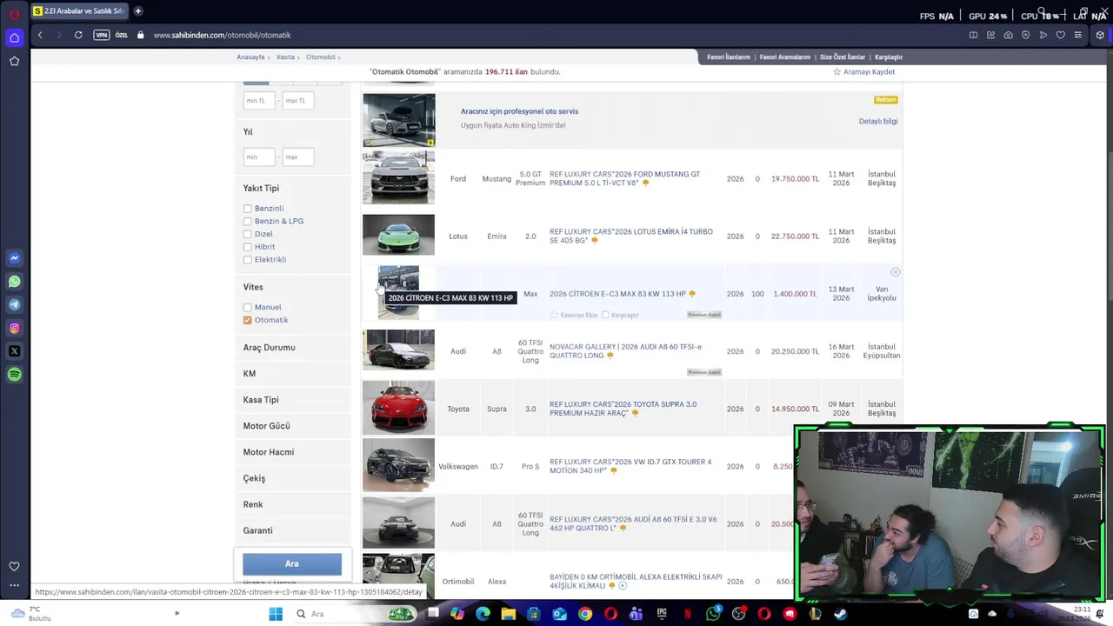Open X (Twitter) in the Opera sidebar
This screenshot has height=626, width=1113.
tap(14, 351)
